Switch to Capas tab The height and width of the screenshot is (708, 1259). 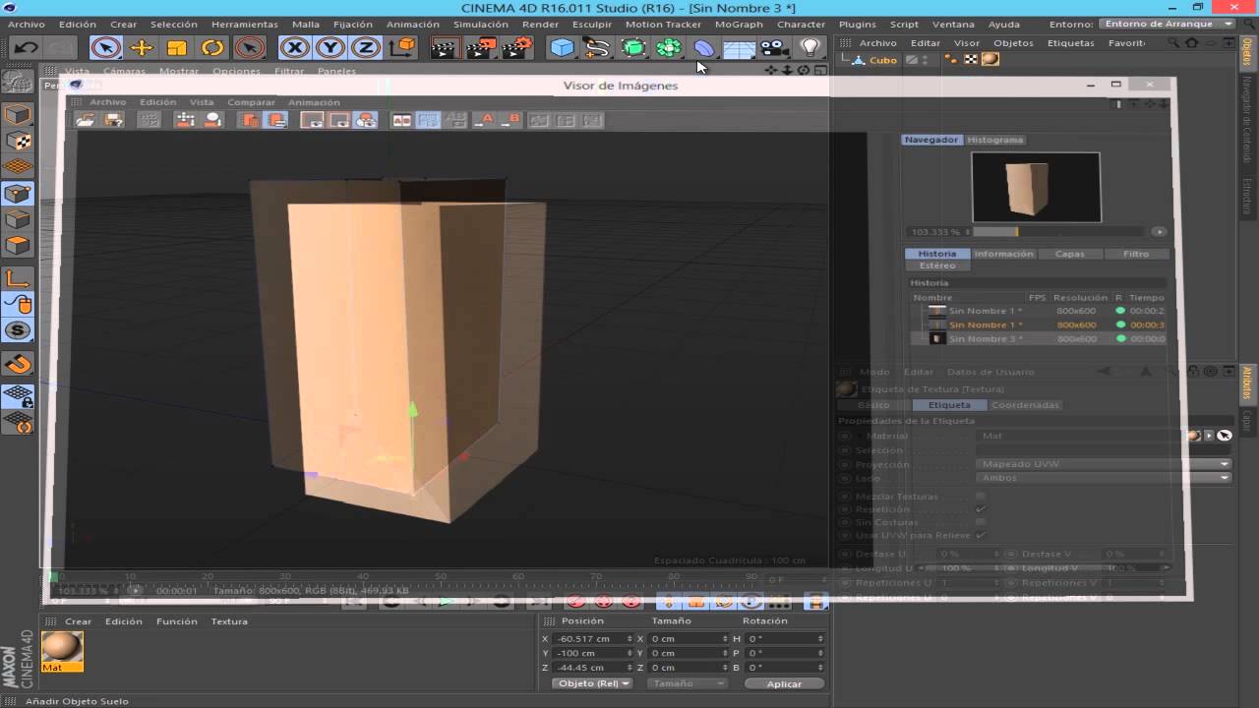(1069, 254)
